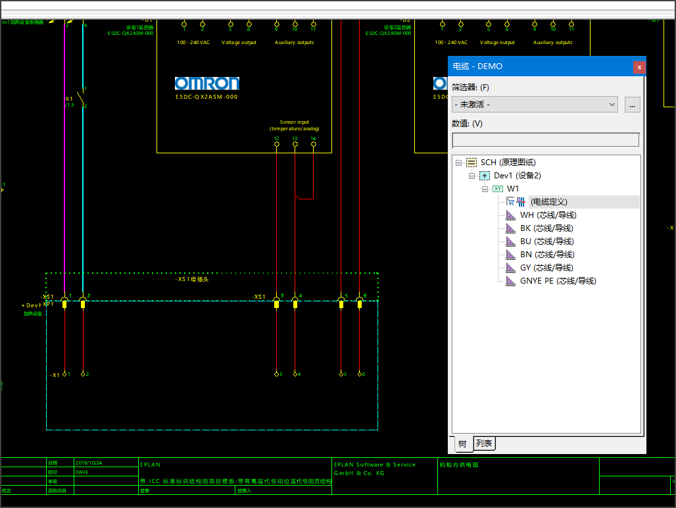Close the 电缆 - DEMO panel
This screenshot has width=676, height=508.
click(639, 67)
